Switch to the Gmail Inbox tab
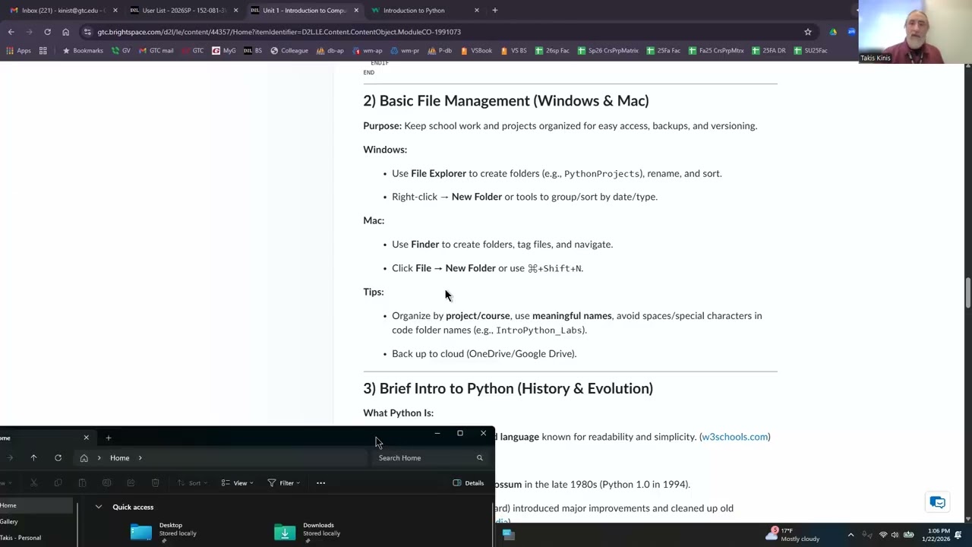This screenshot has width=972, height=547. coord(59,11)
